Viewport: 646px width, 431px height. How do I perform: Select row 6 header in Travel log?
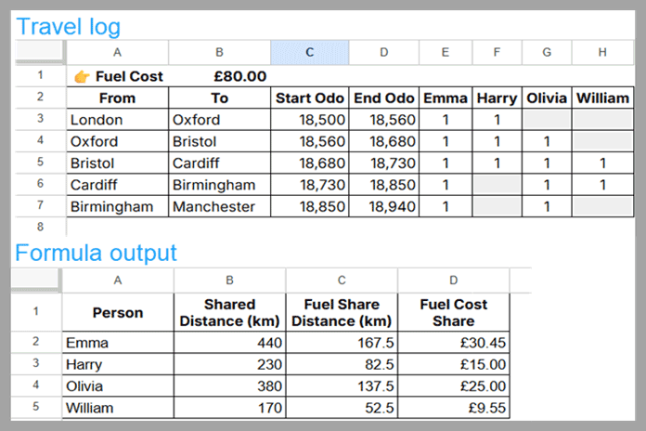click(41, 184)
